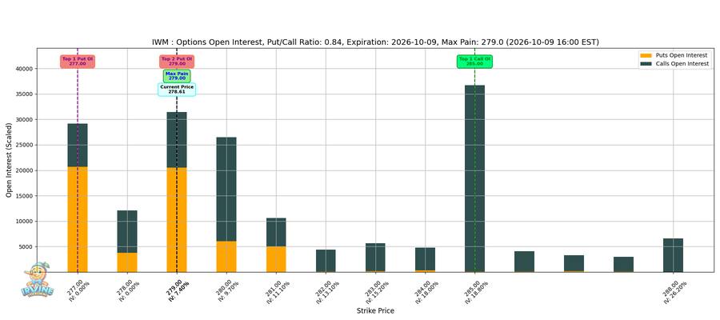Click the orange puts bar at strike 279.00

pyautogui.click(x=177, y=220)
